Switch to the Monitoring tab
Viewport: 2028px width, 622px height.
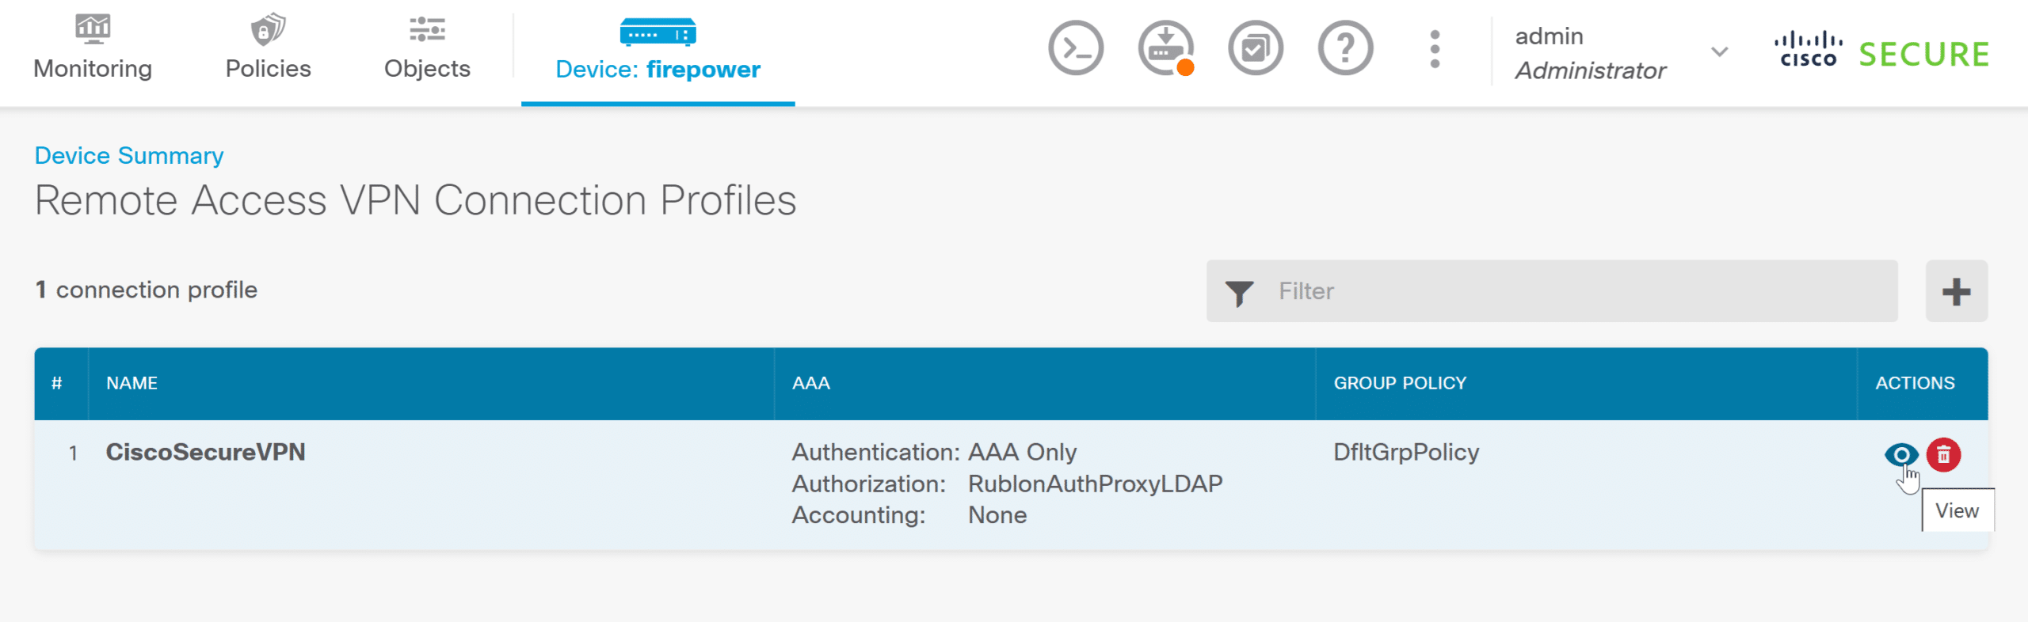tap(93, 49)
